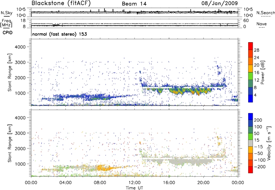Click the 08:00 time tick label
The width and height of the screenshot is (275, 190).
100,183
